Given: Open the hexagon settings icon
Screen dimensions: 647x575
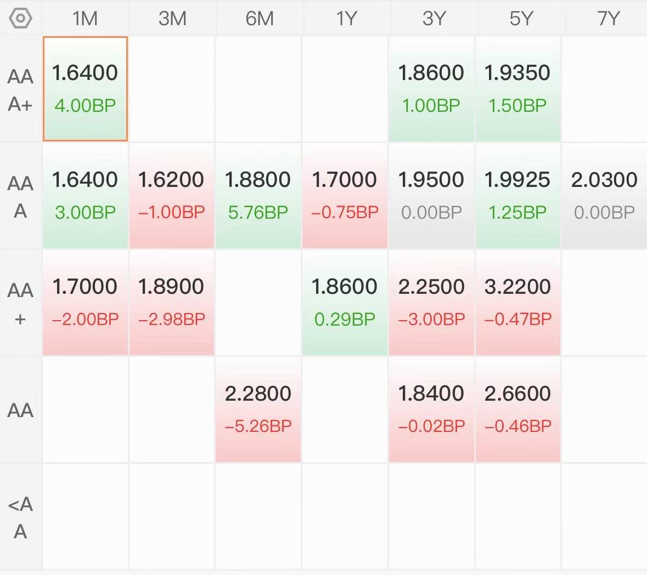Looking at the screenshot, I should tap(20, 19).
